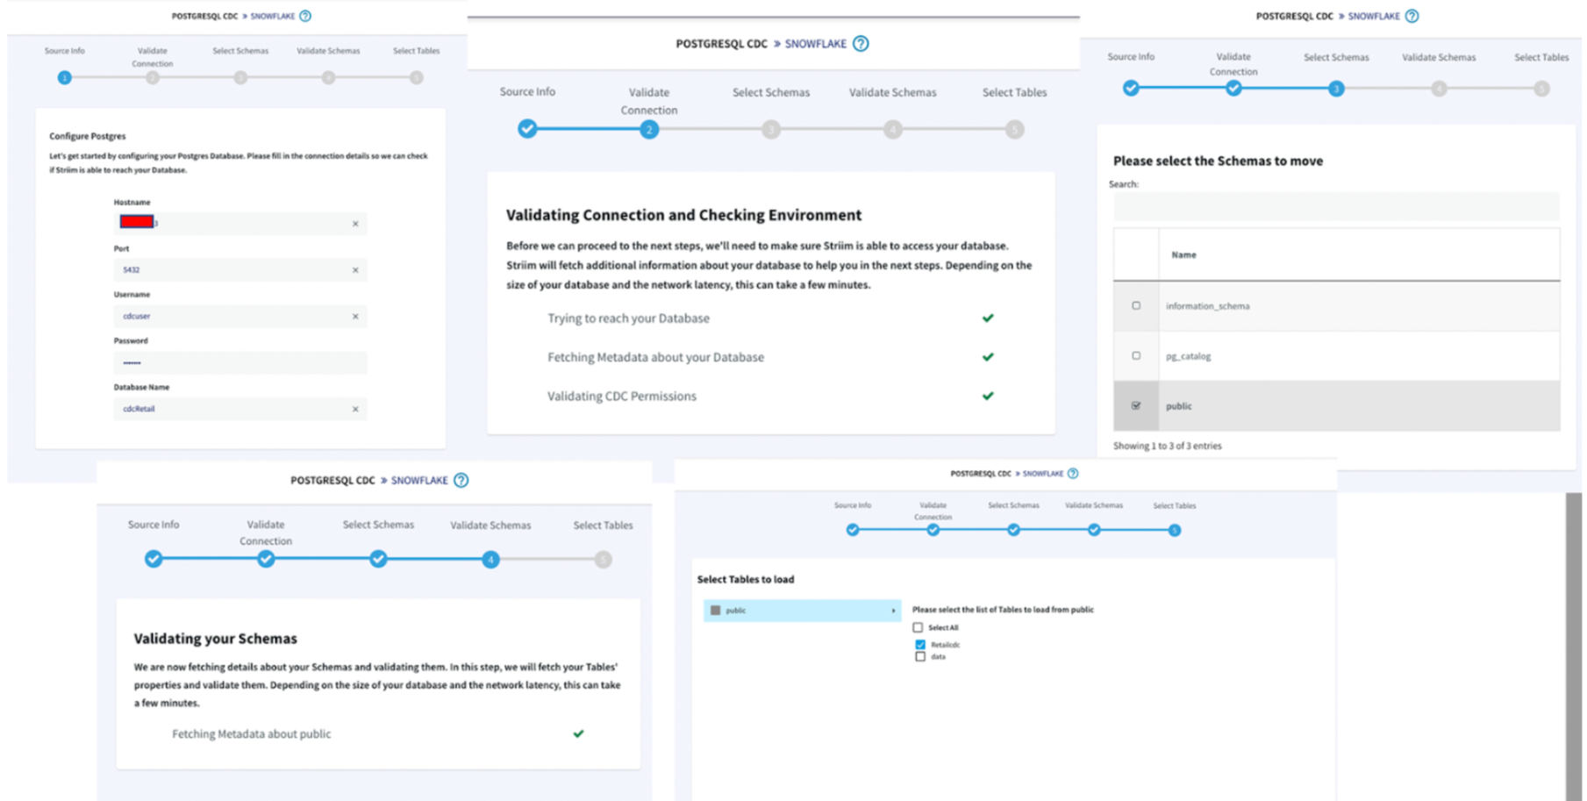Clear the Username field with its X icon
This screenshot has height=801, width=1587.
(355, 317)
